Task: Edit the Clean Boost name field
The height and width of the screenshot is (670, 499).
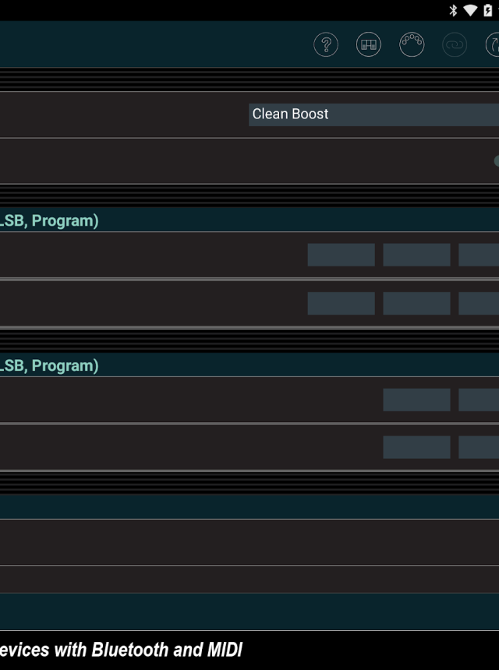Action: pos(373,115)
